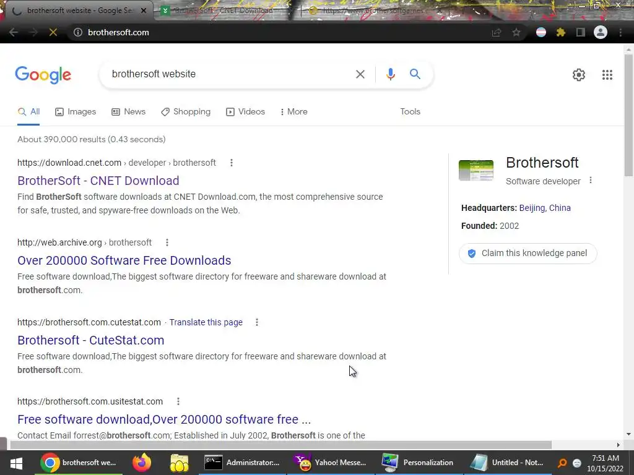Close the brothersoft website Google Search tab
Screen dimensions: 634x475
[144, 11]
